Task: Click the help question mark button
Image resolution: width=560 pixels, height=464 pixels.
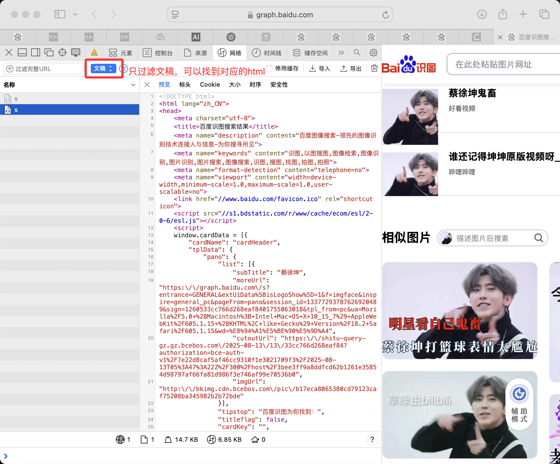Action: click(372, 439)
